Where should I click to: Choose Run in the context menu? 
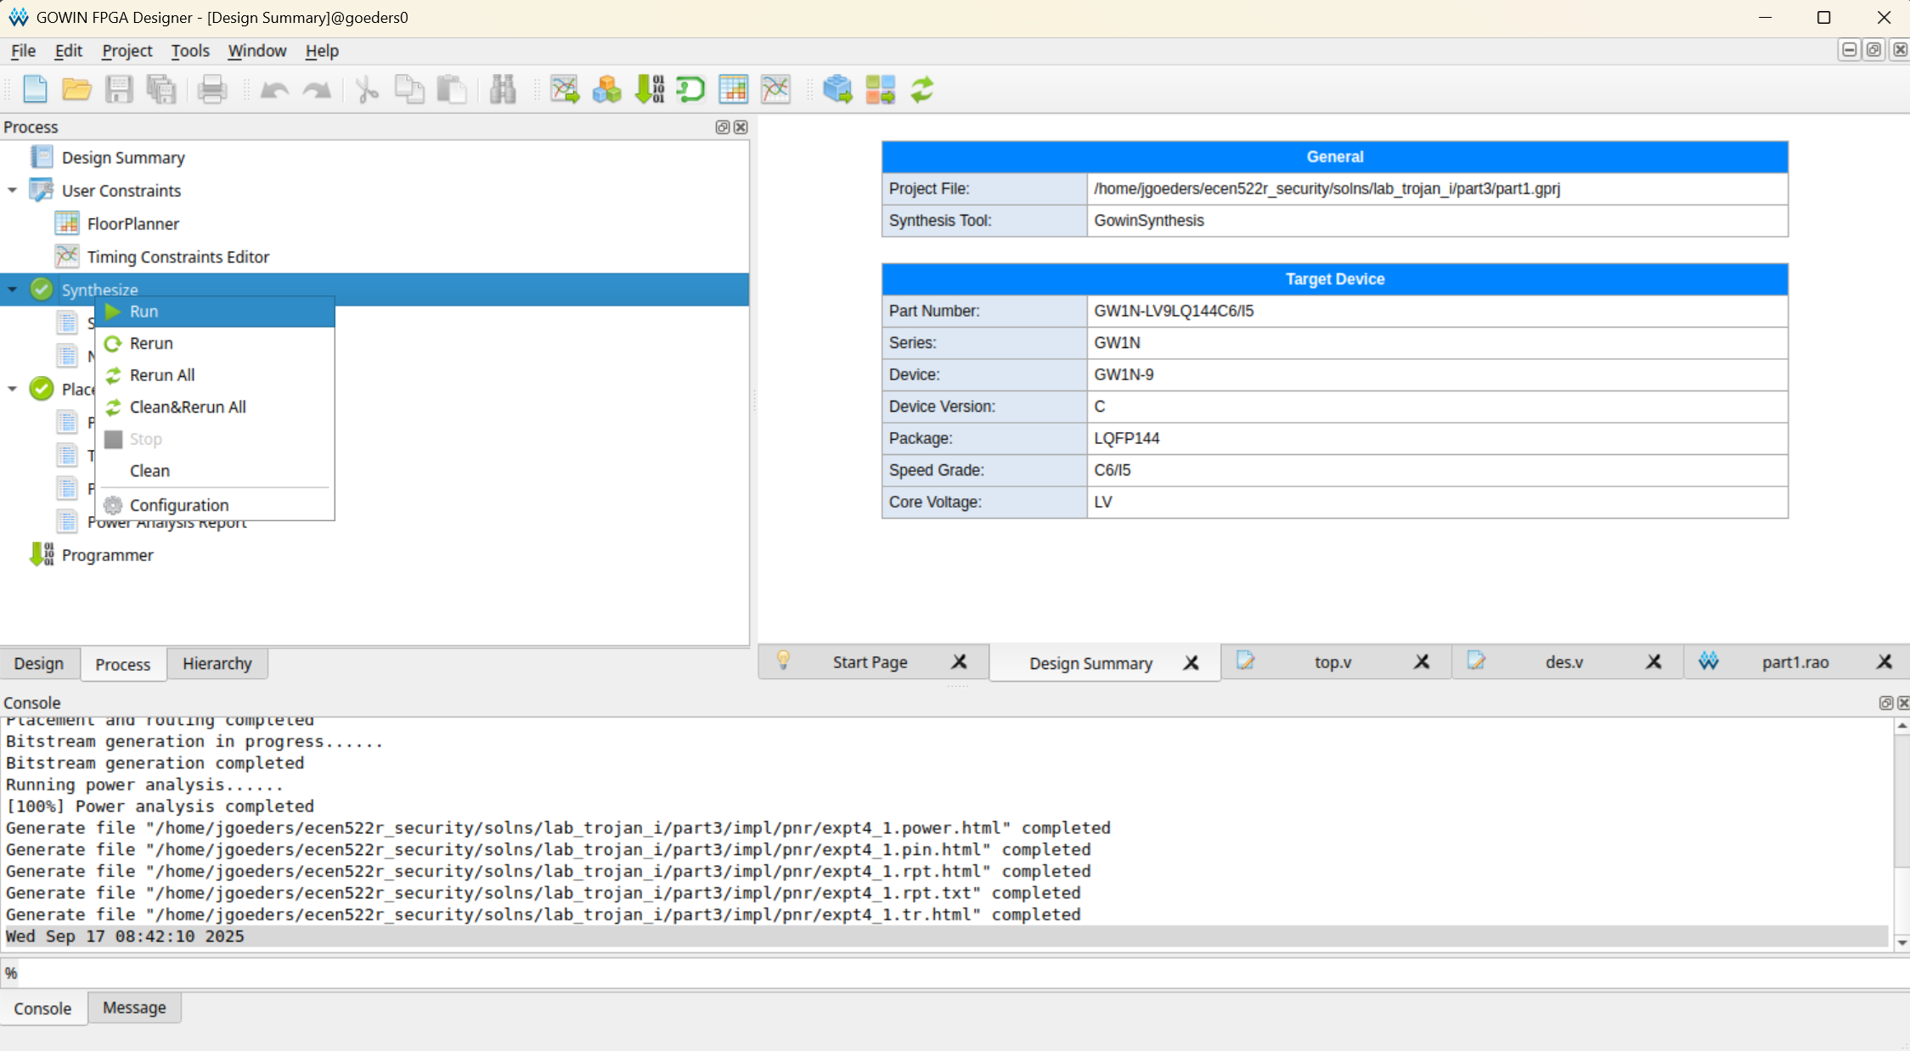click(215, 312)
